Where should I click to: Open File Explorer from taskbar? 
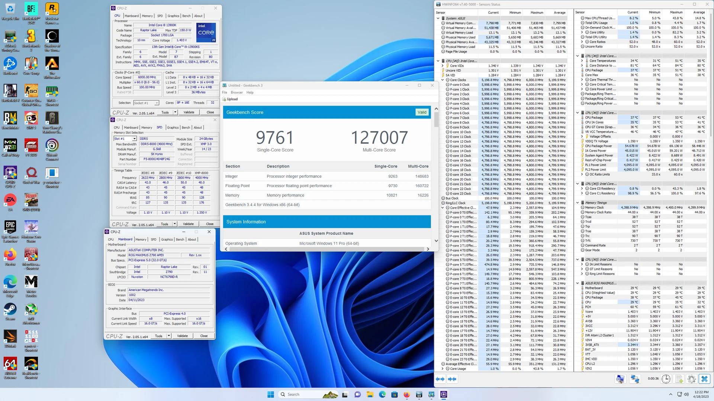point(370,394)
